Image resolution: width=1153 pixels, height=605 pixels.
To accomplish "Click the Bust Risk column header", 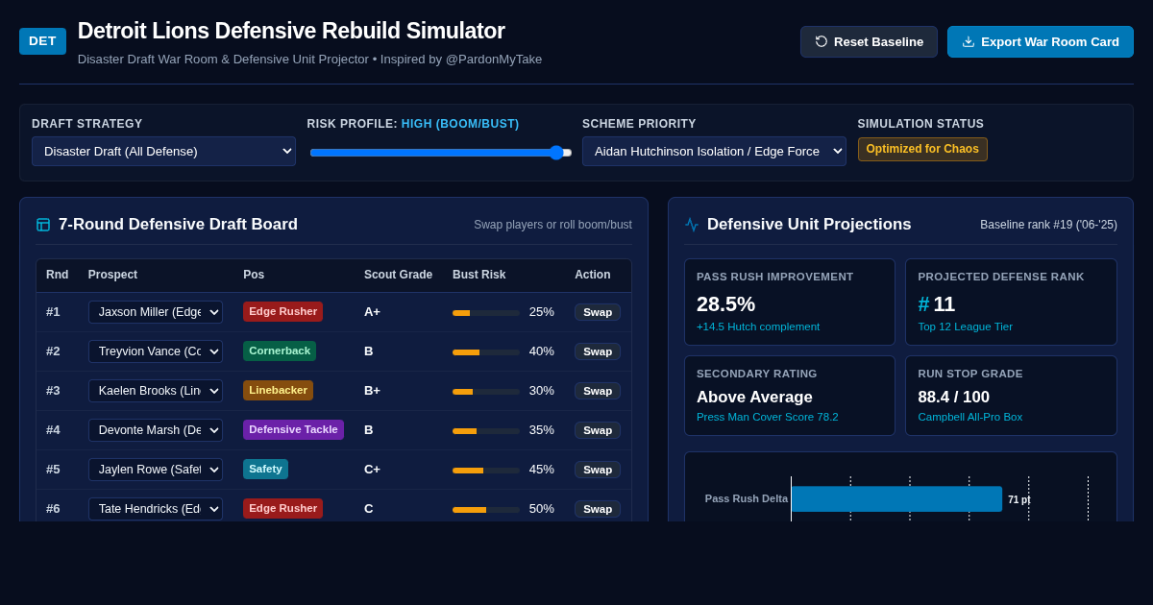I will point(478,275).
